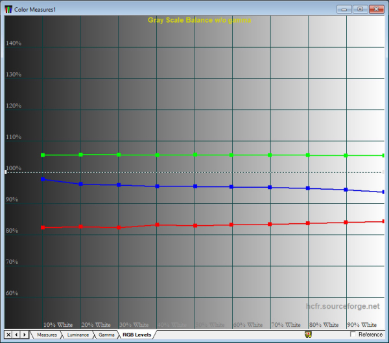Click the 100% axis label
This screenshot has width=389, height=343.
pyautogui.click(x=14, y=168)
